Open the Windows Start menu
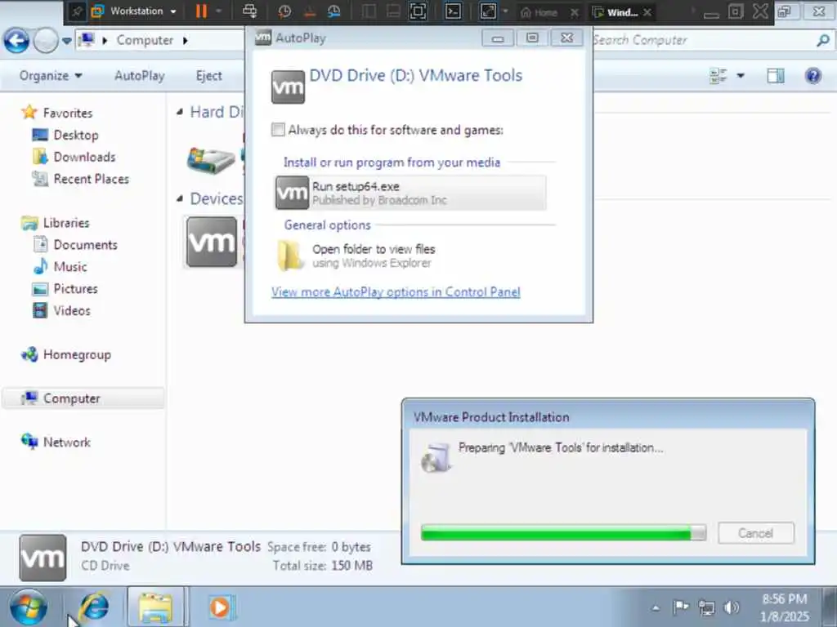Image resolution: width=837 pixels, height=627 pixels. coord(29,607)
